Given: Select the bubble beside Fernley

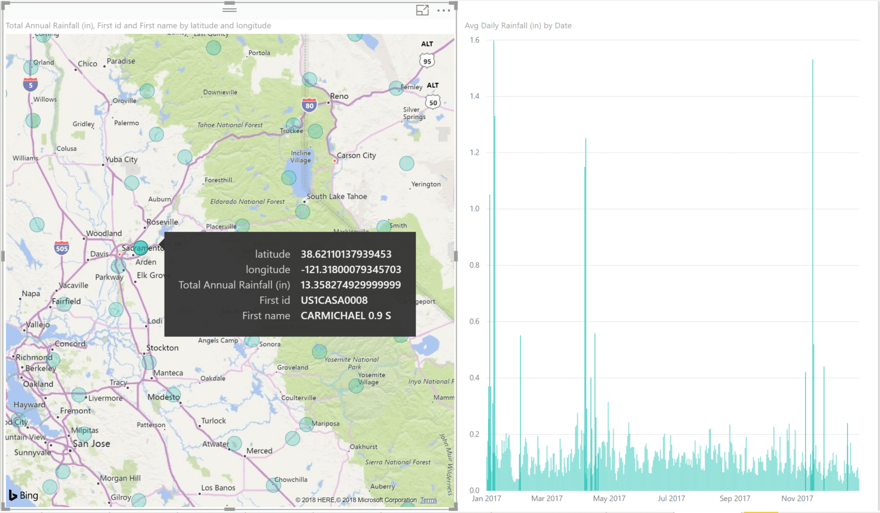Looking at the screenshot, I should pyautogui.click(x=396, y=88).
